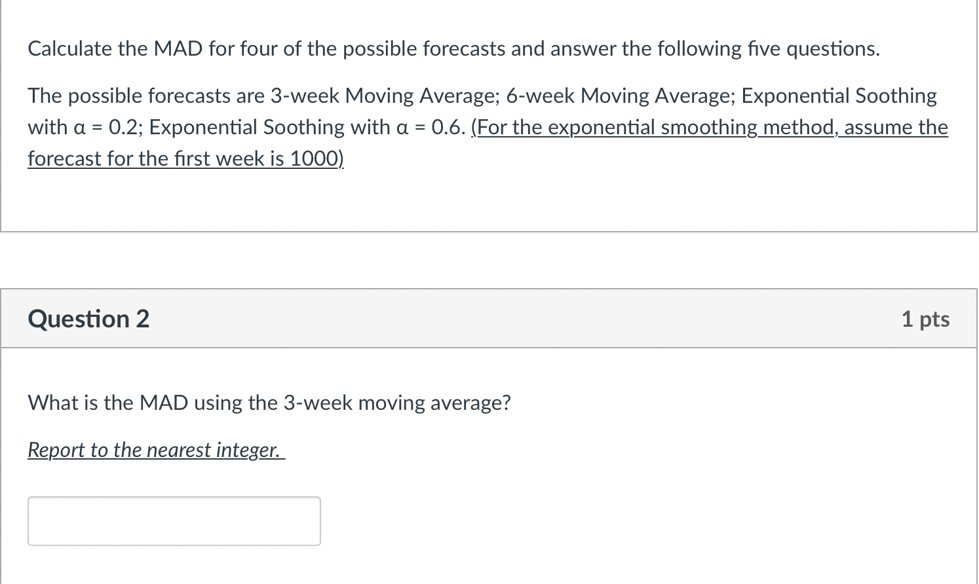The image size is (979, 584).
Task: Click the answer input box for Question 2
Action: (x=174, y=521)
